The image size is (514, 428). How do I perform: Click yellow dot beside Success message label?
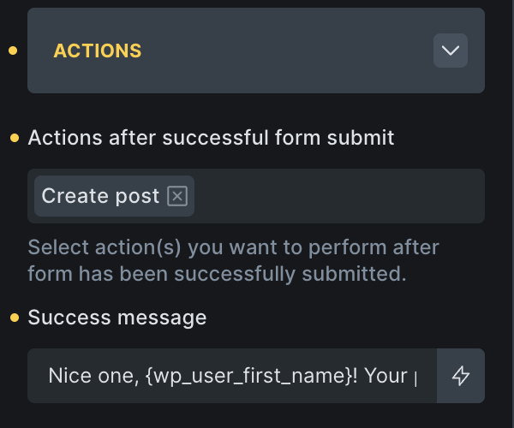tap(15, 318)
